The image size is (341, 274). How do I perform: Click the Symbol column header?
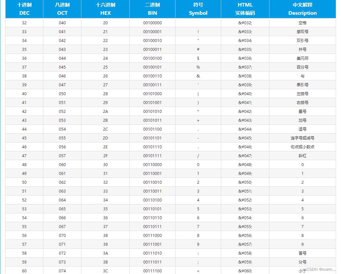pos(198,9)
